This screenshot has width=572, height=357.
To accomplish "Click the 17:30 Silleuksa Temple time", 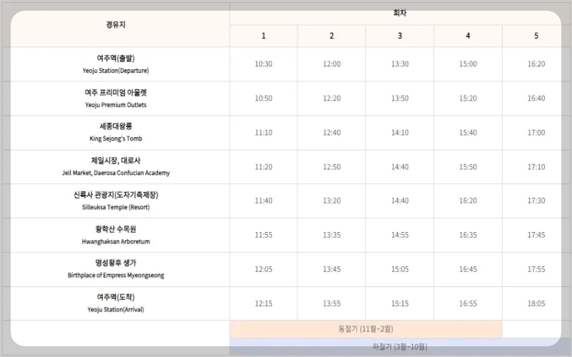I will coord(536,201).
